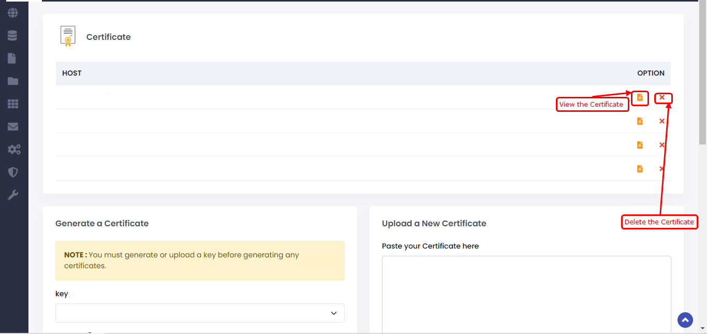
Task: Open the wrench tools icon in sidebar
Action: pos(13,195)
